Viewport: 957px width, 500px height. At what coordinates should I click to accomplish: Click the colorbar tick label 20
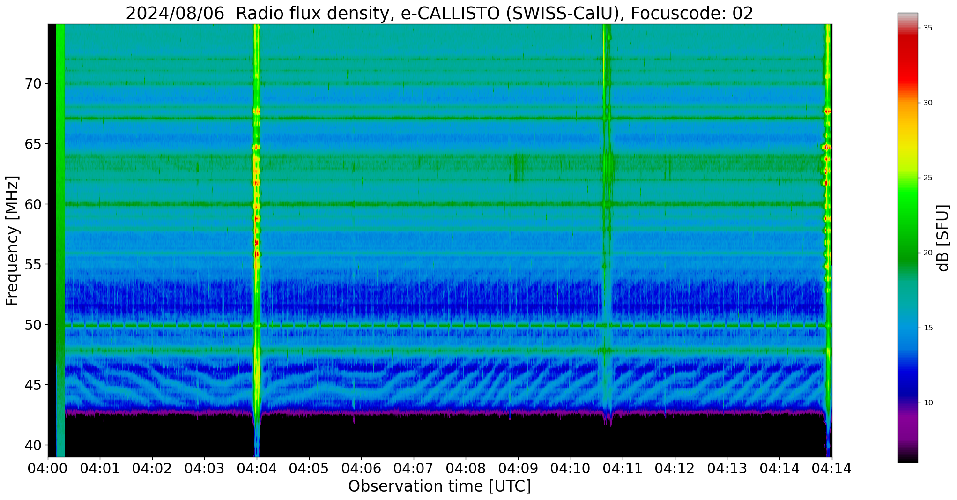[928, 253]
